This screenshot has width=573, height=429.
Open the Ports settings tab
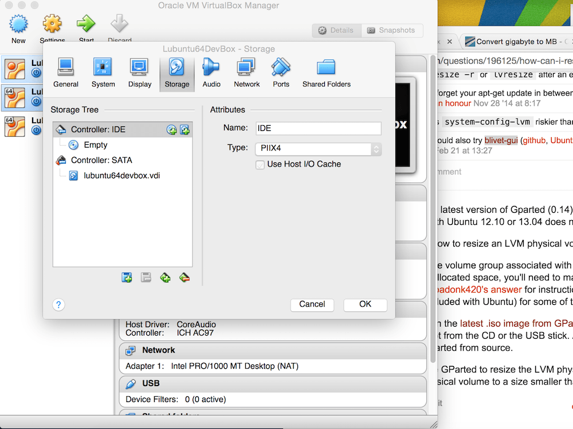pyautogui.click(x=281, y=73)
